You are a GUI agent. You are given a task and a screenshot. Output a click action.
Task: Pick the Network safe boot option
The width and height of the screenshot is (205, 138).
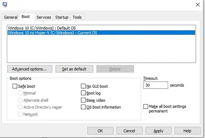[20, 114]
